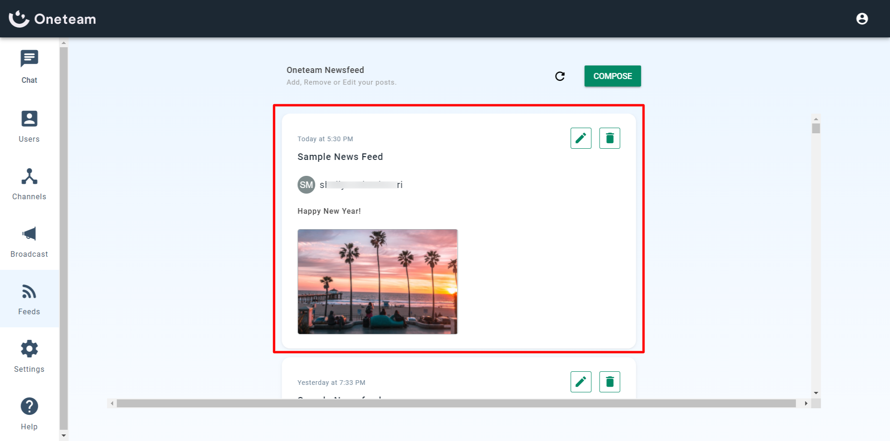
Task: Open Feeds in the sidebar
Action: 29,299
